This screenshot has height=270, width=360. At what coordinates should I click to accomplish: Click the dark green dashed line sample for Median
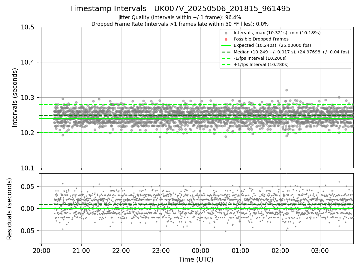pyautogui.click(x=226, y=52)
